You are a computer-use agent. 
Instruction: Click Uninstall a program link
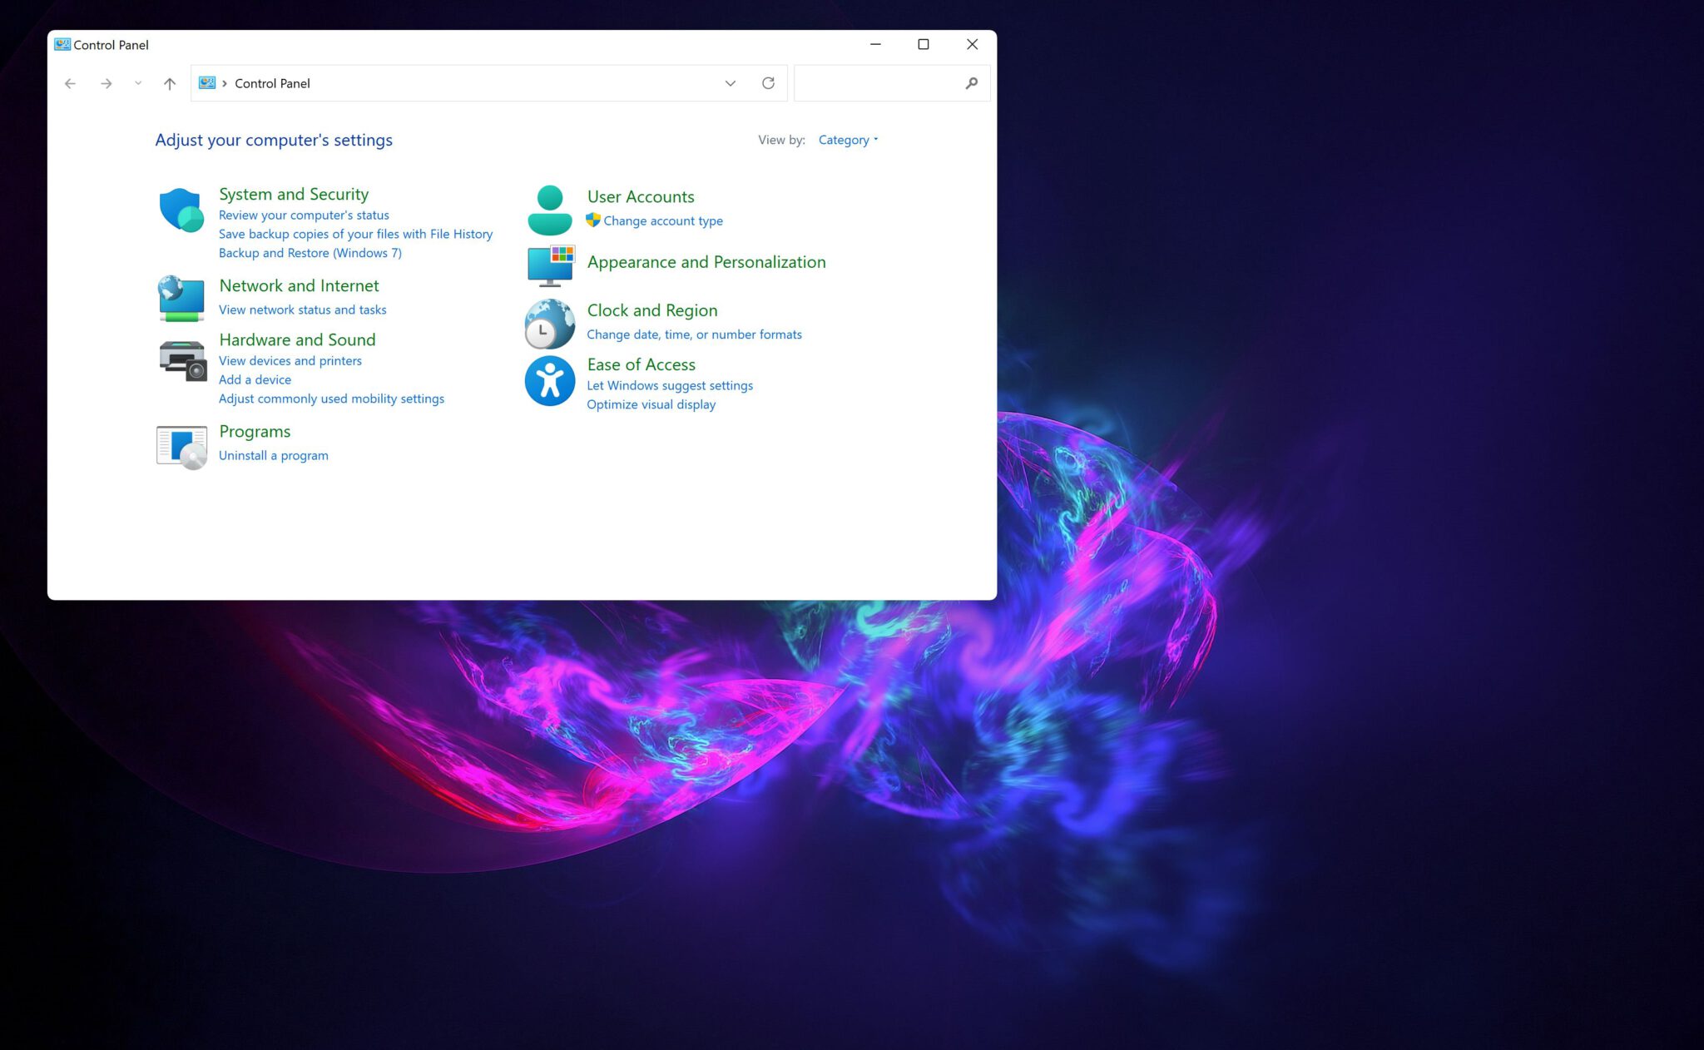point(273,453)
